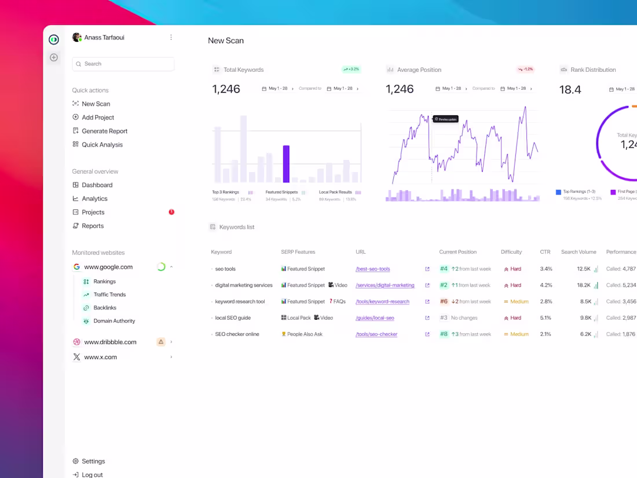
Task: Open the /best-seo-tools URL link
Action: [x=372, y=269]
